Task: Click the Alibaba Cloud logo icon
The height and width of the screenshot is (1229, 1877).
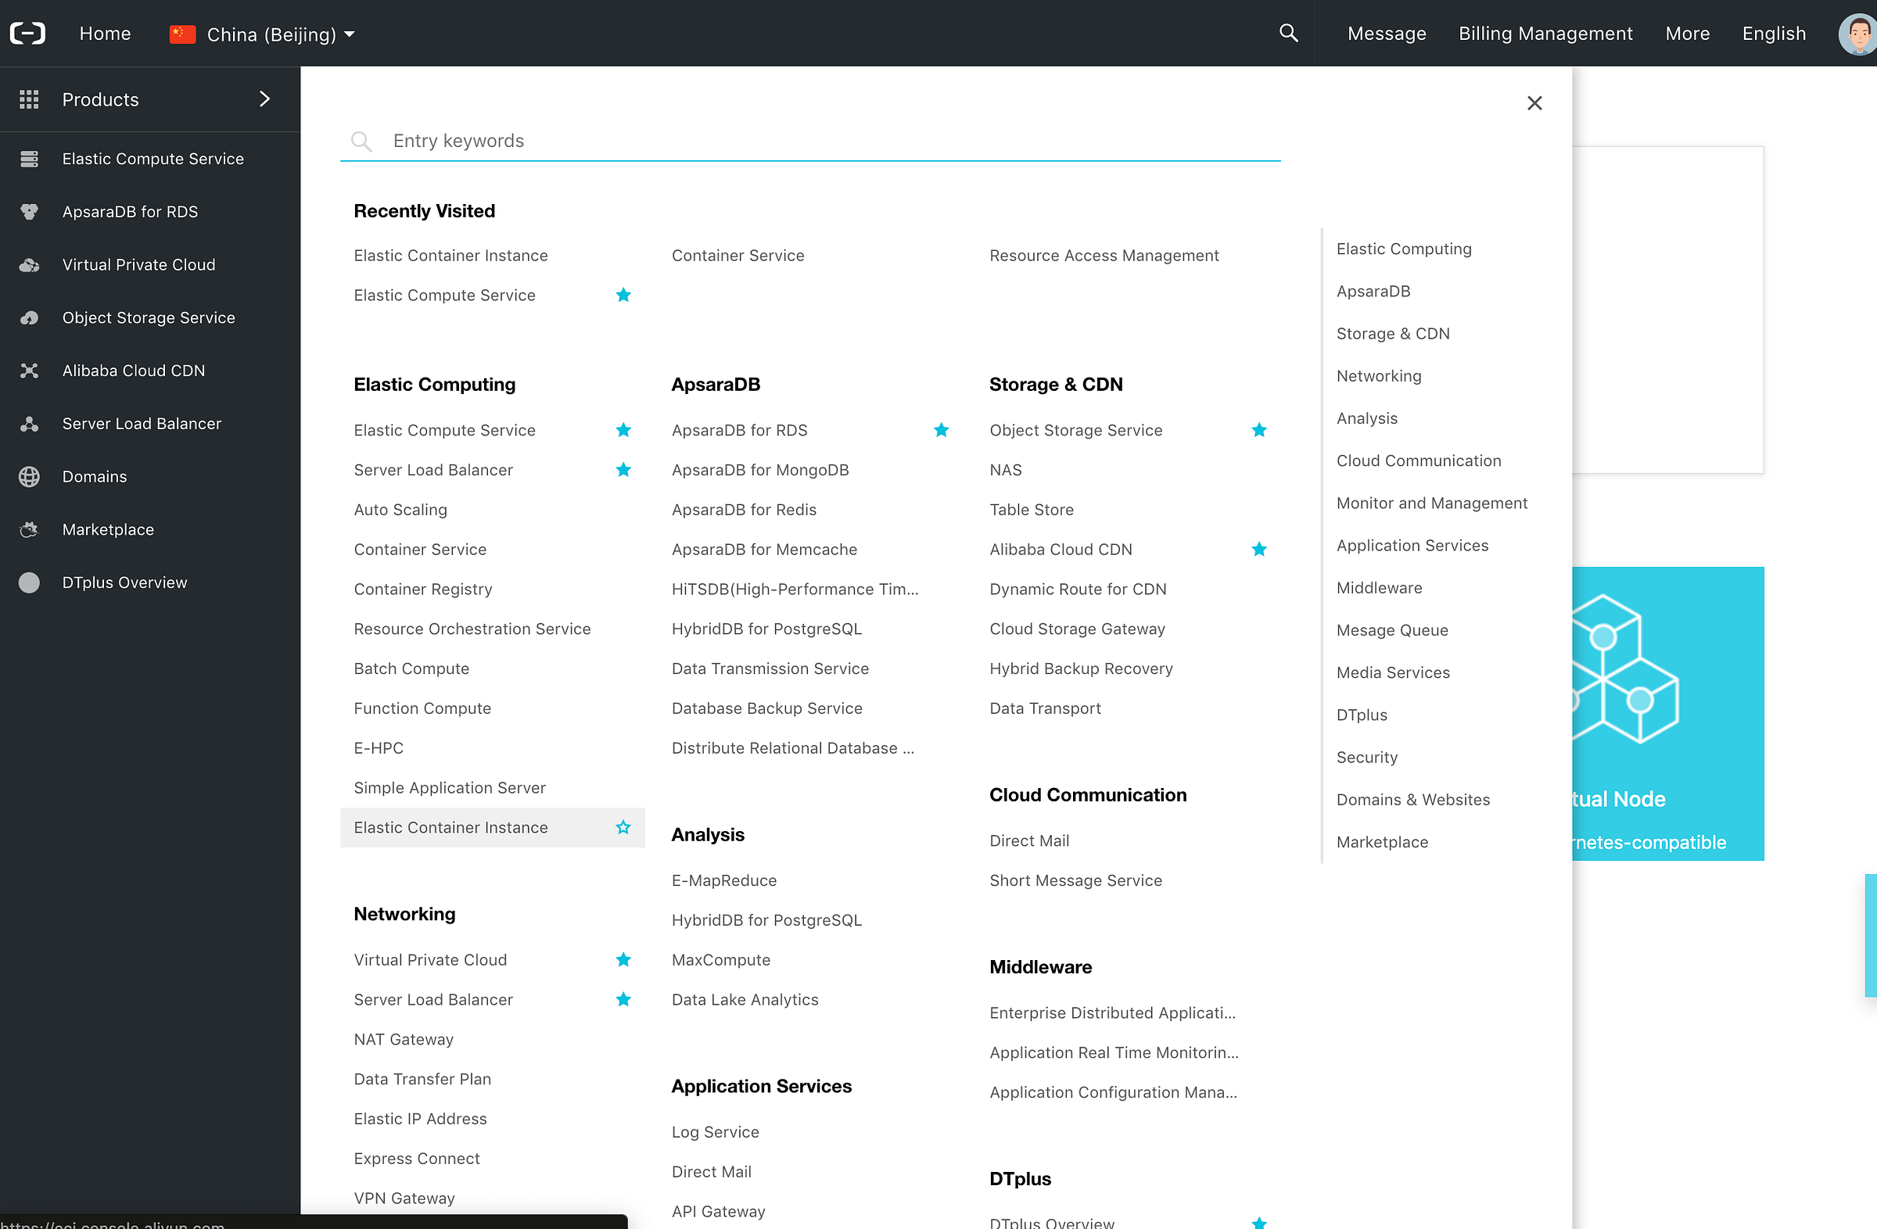Action: [27, 33]
